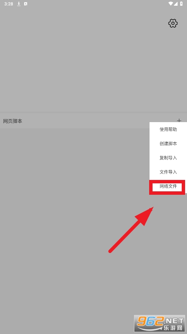Screen dimensions: 187x334
Task: Click the red arrow annotation
Action: click(131, 230)
